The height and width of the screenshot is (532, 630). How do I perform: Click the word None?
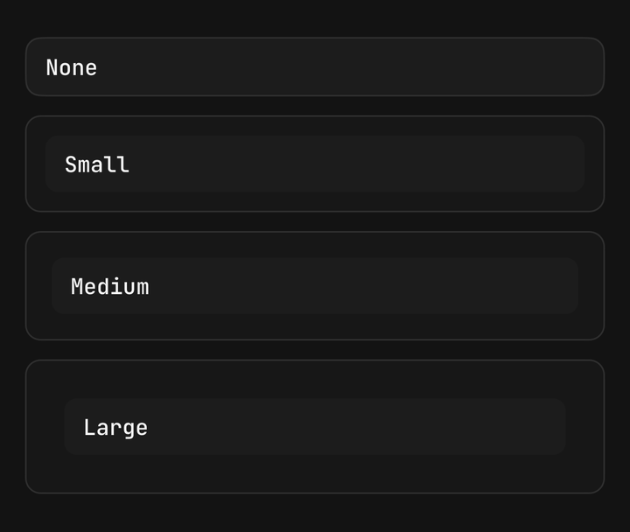(72, 67)
